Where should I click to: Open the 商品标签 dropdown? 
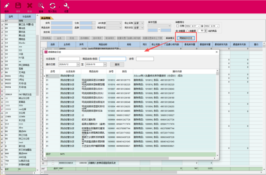tap(120, 28)
